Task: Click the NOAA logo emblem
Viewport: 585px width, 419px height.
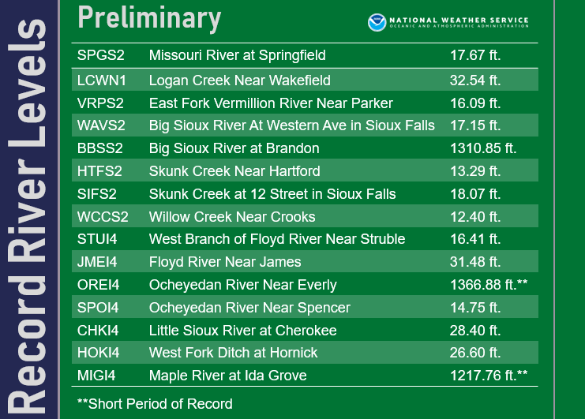Action: click(377, 22)
